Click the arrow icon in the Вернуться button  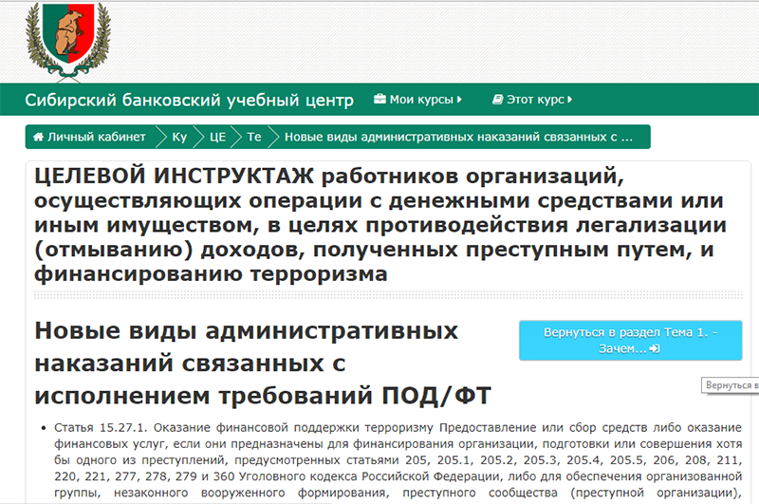(655, 348)
